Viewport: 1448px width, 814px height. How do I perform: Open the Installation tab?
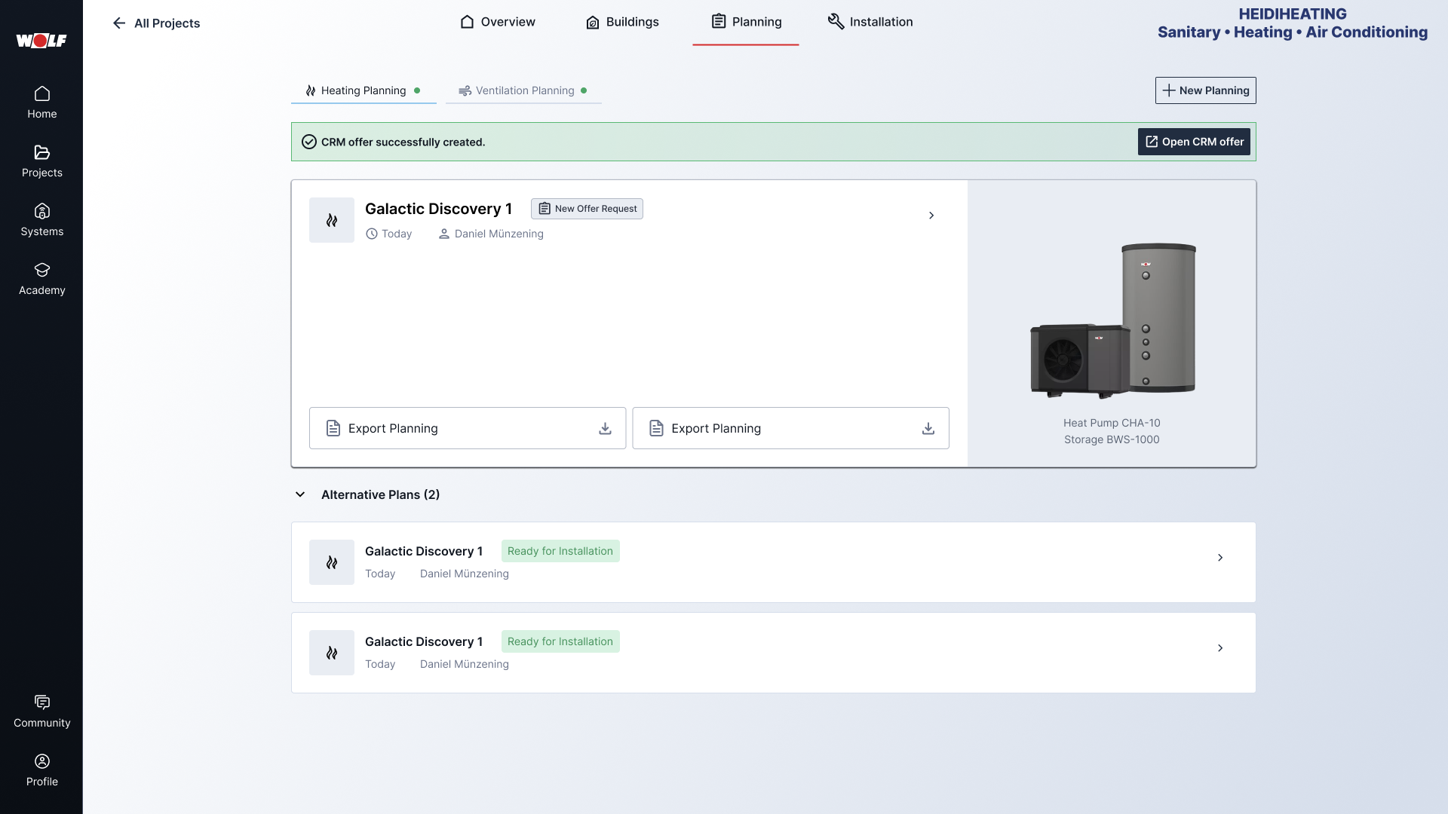point(870,22)
